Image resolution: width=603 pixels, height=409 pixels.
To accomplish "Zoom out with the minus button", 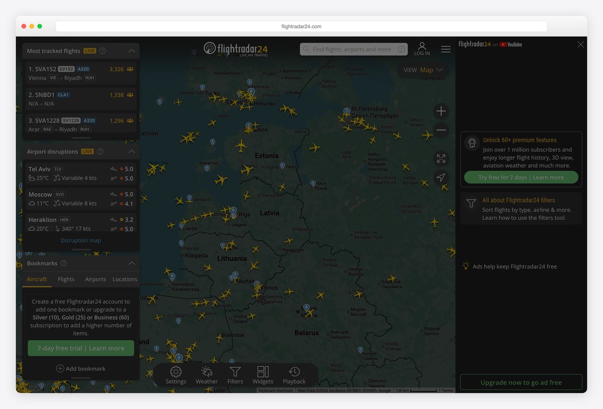I will coord(441,130).
